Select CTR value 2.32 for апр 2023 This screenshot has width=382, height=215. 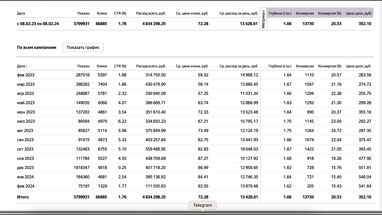pyautogui.click(x=122, y=93)
